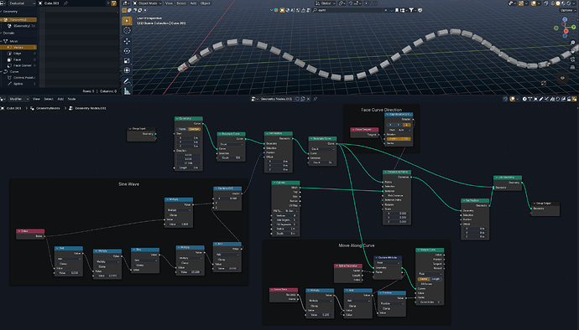Clear the search field in outliner header

[x=385, y=10]
